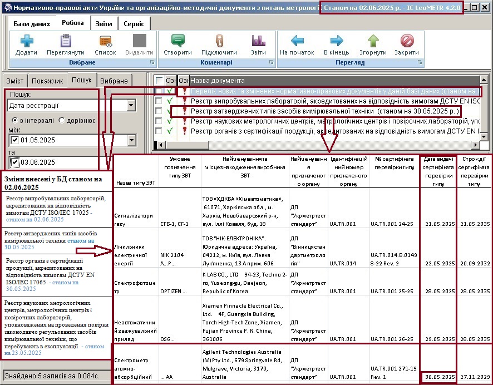
Task: Create a comment with the Створити icon
Action: coord(178,41)
